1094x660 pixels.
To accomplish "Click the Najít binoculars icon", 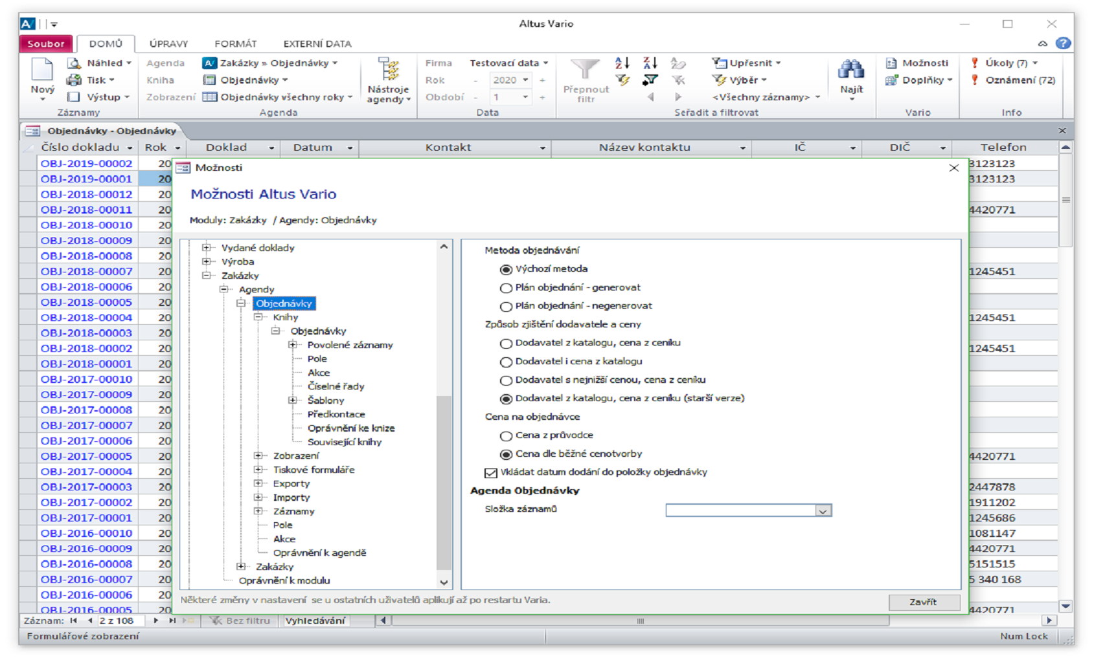I will pos(851,70).
